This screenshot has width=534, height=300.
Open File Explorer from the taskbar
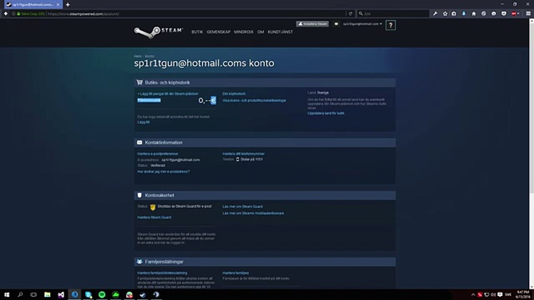coord(48,295)
